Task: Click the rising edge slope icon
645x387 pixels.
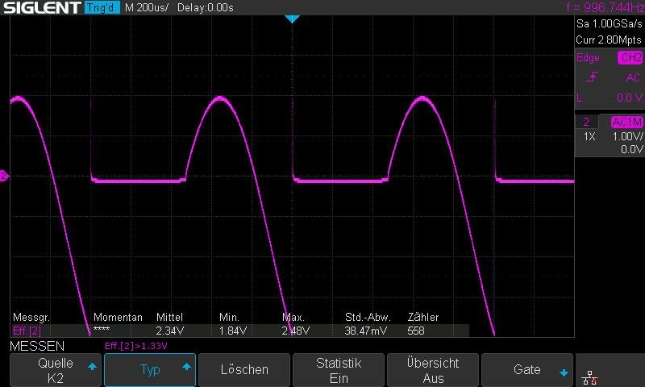Action: 593,77
